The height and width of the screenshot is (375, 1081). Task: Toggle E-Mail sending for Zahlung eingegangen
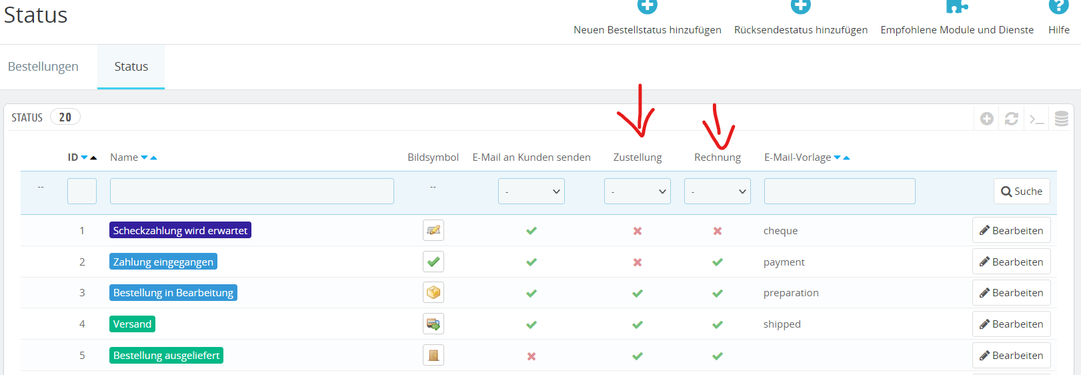tap(531, 262)
